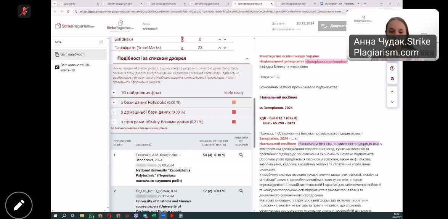Click Парафрази count 22

pyautogui.click(x=200, y=48)
